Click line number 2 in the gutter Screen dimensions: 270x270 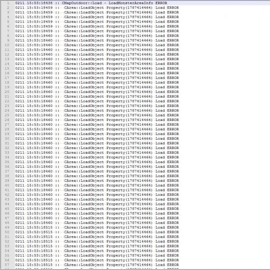point(8,8)
